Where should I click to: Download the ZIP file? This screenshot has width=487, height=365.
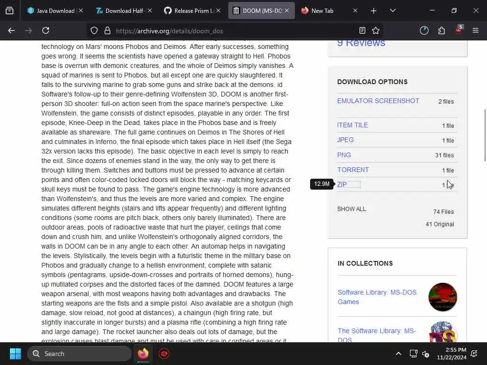pyautogui.click(x=342, y=184)
